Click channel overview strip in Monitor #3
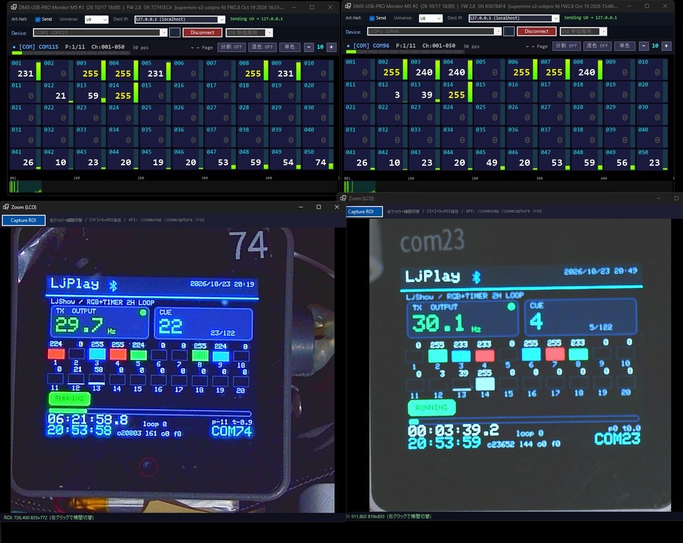The width and height of the screenshot is (683, 543). pyautogui.click(x=173, y=186)
